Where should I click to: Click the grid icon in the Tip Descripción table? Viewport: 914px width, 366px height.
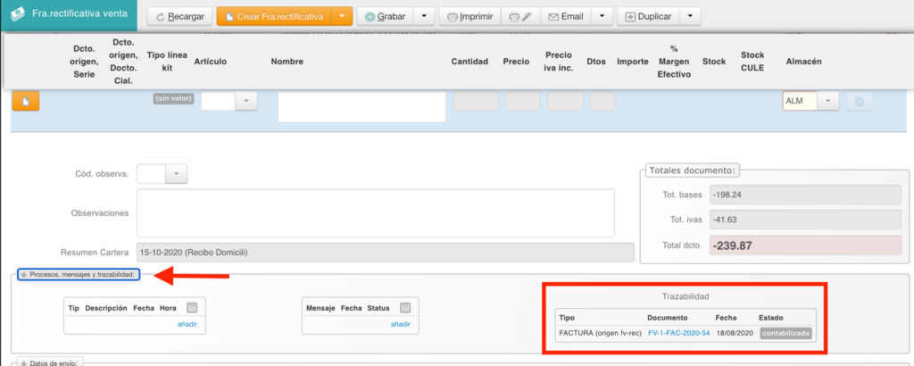pos(193,308)
